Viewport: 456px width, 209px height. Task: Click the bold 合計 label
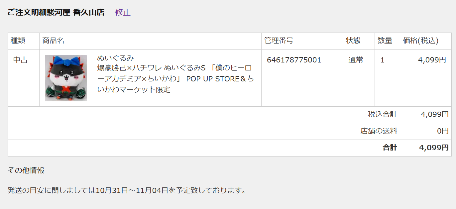click(x=390, y=148)
